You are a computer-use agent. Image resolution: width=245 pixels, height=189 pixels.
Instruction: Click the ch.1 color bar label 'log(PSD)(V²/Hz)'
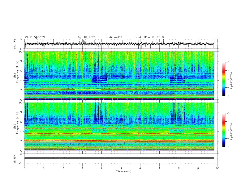click(232, 81)
